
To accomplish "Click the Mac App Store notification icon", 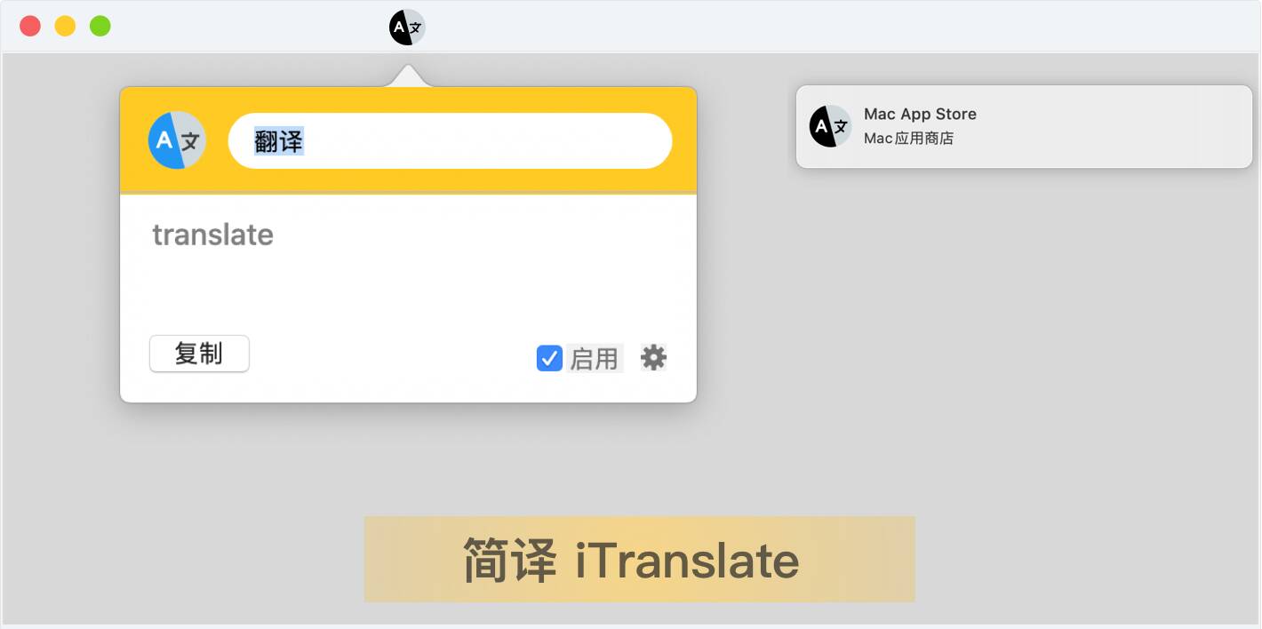I will pos(830,126).
